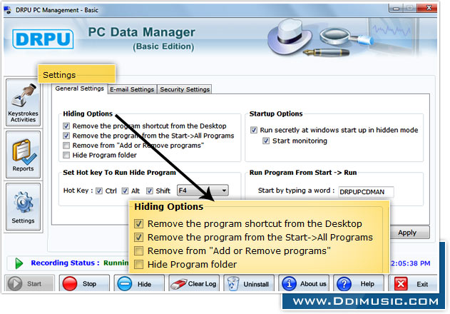This screenshot has height=314, width=450.
Task: Click the Uninstall button label
Action: (x=256, y=284)
